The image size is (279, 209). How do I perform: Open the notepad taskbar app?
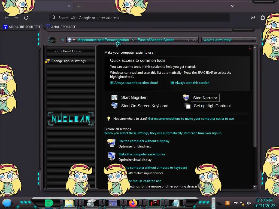pyautogui.click(x=176, y=203)
